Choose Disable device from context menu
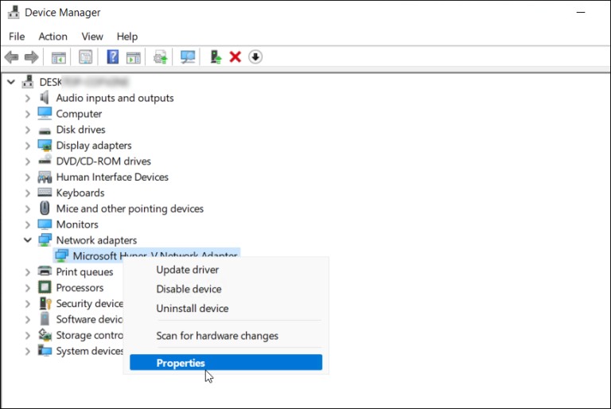The height and width of the screenshot is (409, 611). [226, 289]
